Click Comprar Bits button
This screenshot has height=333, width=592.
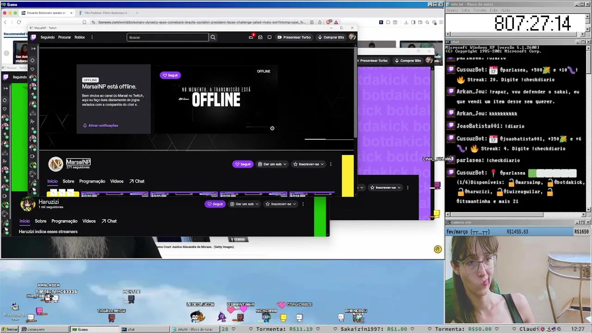[331, 37]
